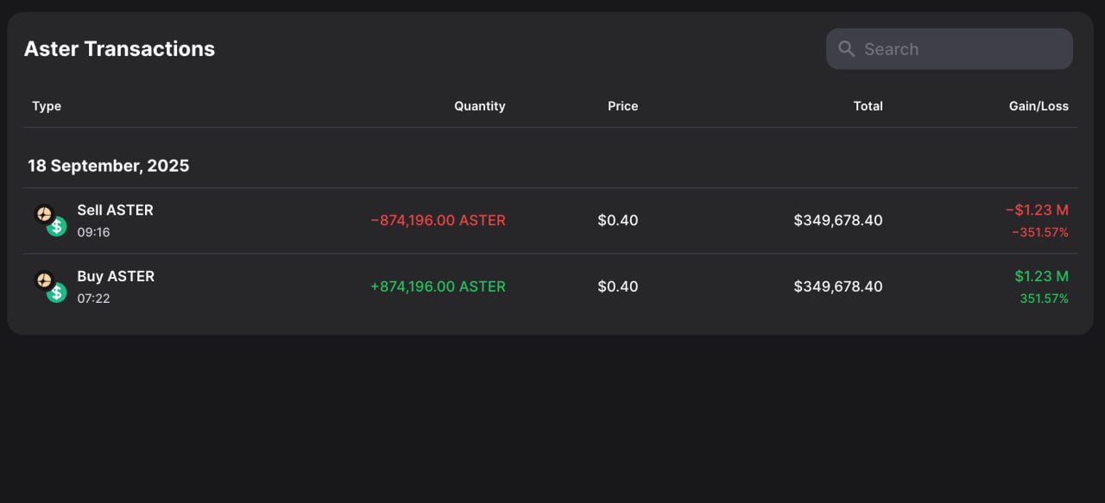Sort by the Price column header
The image size is (1105, 503).
pyautogui.click(x=622, y=106)
